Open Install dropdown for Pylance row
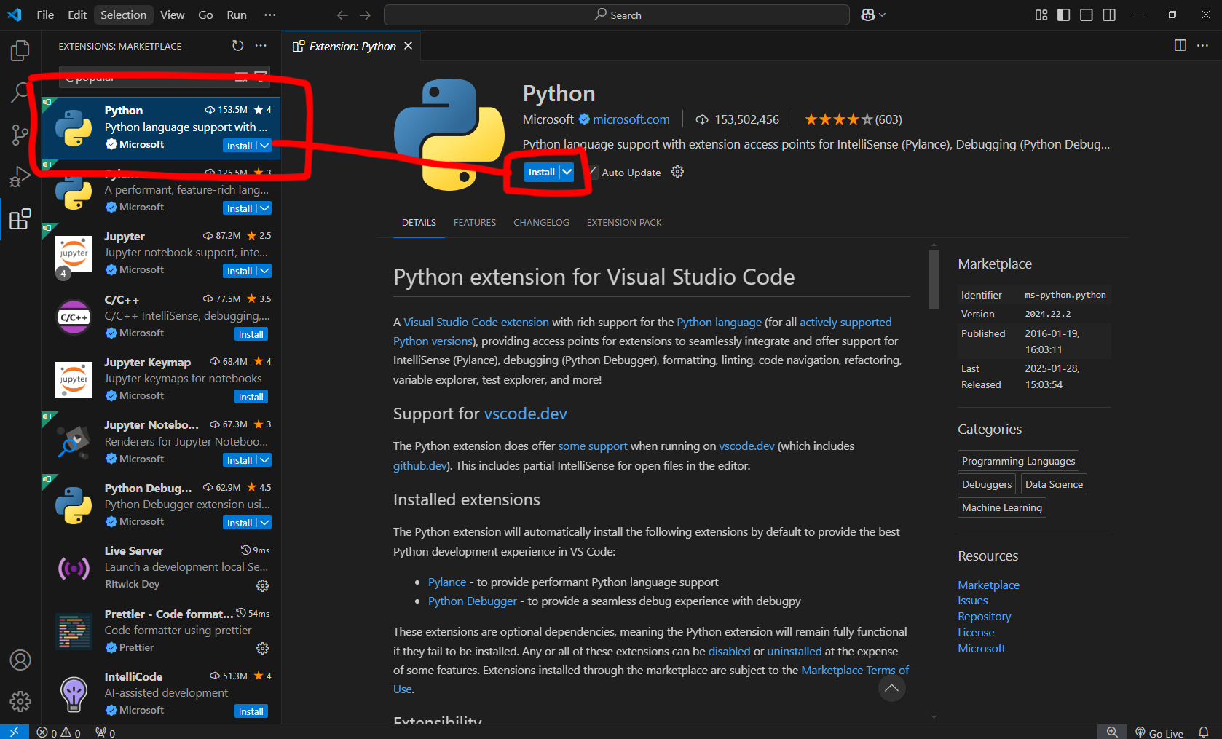This screenshot has height=739, width=1222. pos(264,208)
